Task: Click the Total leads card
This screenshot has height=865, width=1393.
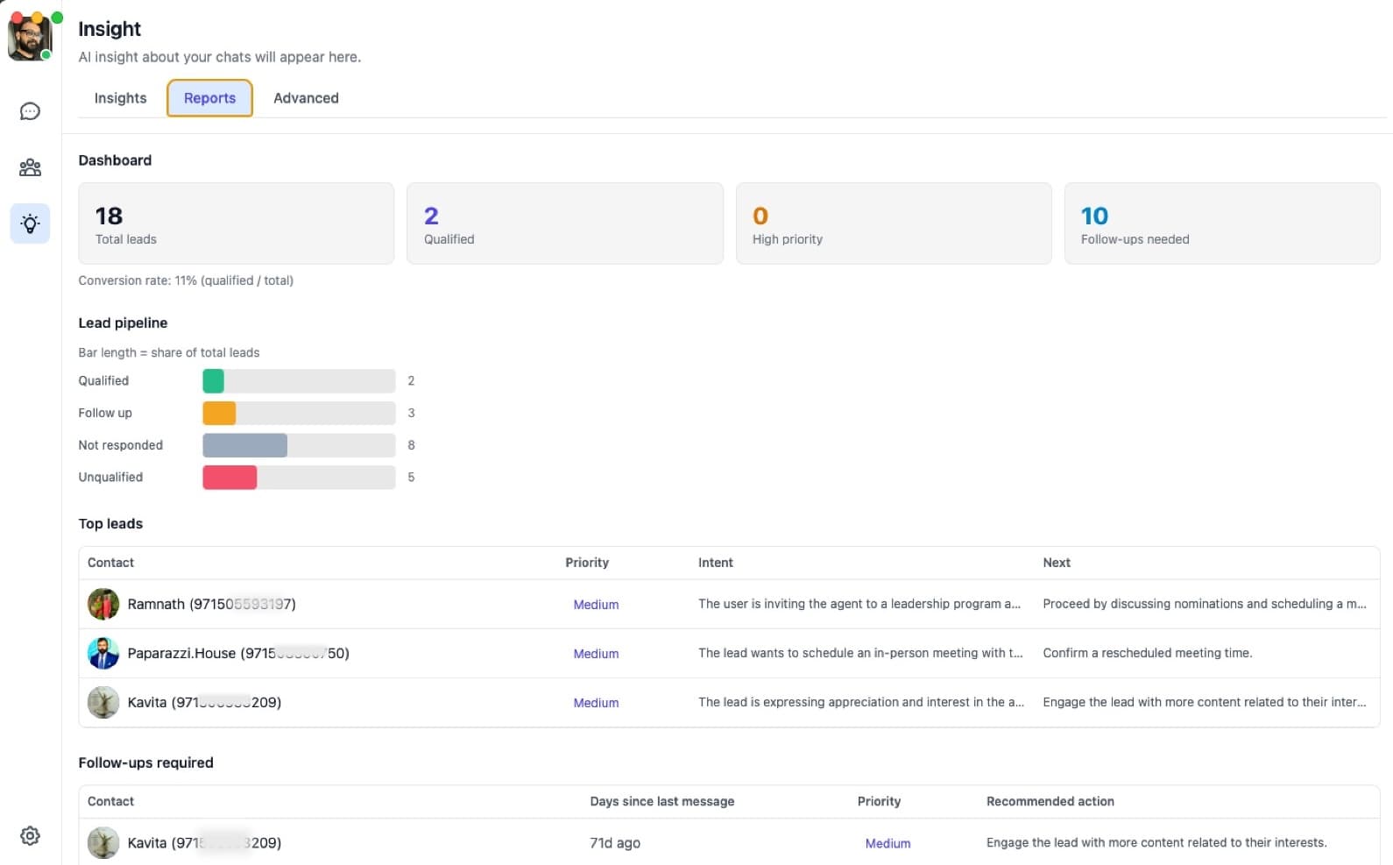Action: 236,223
